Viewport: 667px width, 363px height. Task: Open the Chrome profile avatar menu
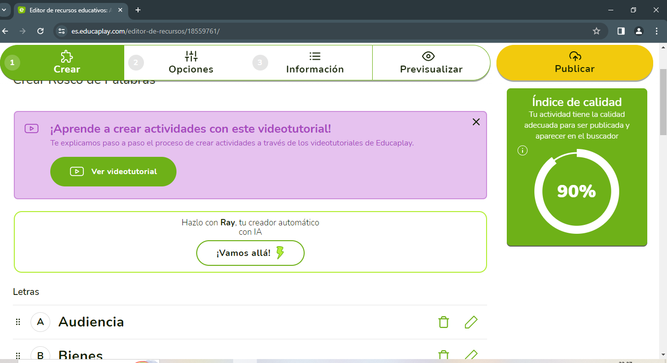point(639,31)
